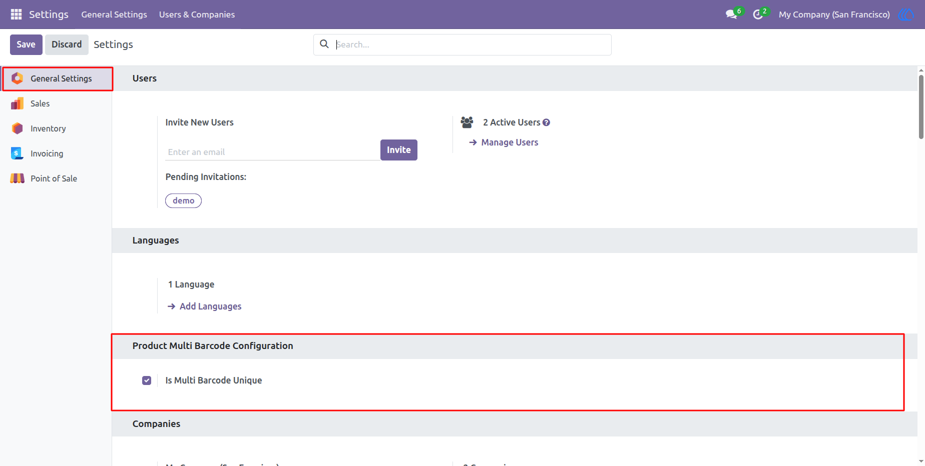Open the activities clock icon
925x466 pixels.
(x=758, y=14)
